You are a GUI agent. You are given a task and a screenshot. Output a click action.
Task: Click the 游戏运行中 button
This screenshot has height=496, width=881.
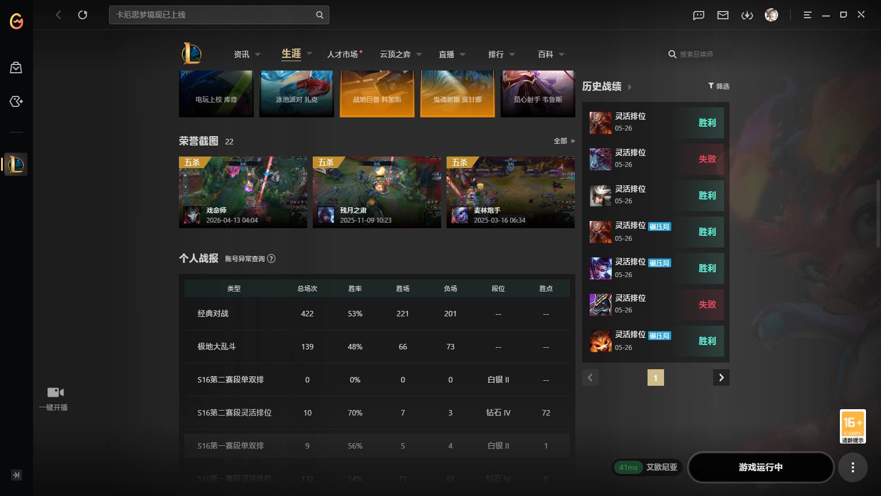click(761, 467)
